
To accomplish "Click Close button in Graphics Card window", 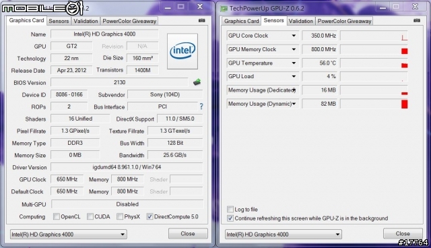I will [x=188, y=233].
